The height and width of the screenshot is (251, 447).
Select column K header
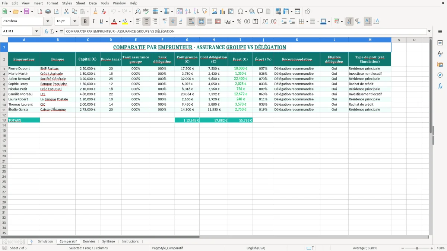(297, 40)
